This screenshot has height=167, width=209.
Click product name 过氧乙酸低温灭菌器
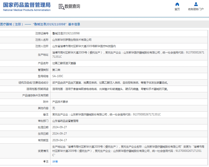[x=64, y=63]
